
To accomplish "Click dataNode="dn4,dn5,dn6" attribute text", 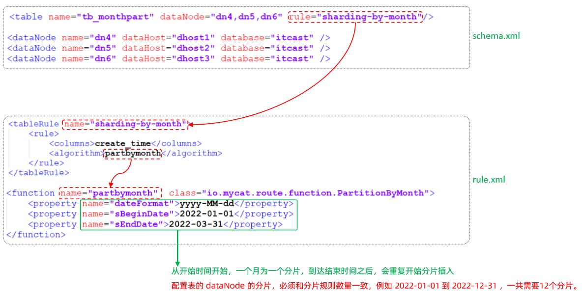I will pos(221,17).
